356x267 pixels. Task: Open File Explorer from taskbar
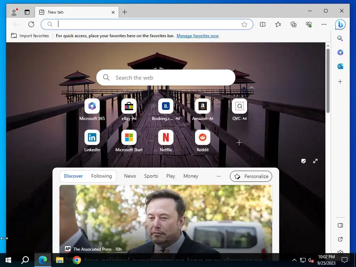click(x=59, y=260)
